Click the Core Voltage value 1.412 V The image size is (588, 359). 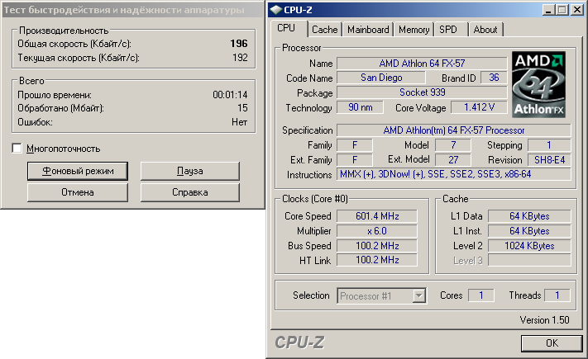point(479,107)
